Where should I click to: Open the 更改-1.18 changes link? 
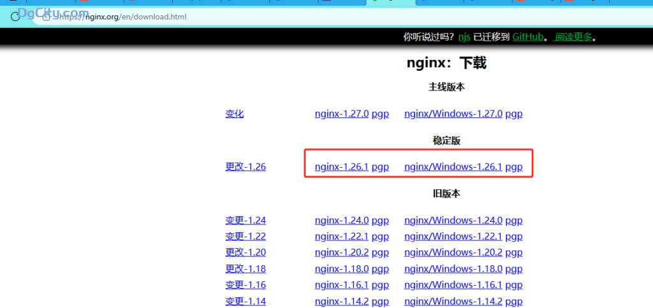pyautogui.click(x=246, y=268)
